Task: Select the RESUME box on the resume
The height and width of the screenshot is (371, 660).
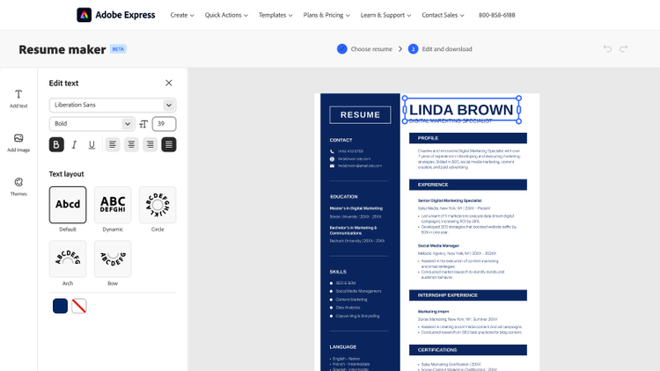Action: click(360, 114)
